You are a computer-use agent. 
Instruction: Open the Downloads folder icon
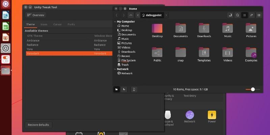point(204,28)
